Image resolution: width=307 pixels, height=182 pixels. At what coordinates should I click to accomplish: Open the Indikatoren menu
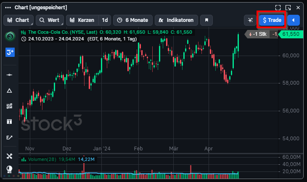(x=176, y=20)
